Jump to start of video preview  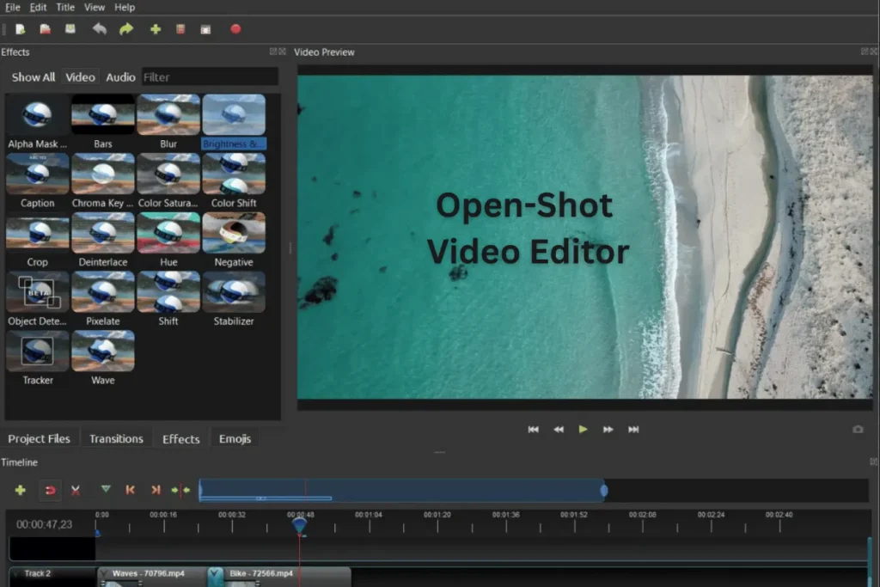(x=533, y=430)
